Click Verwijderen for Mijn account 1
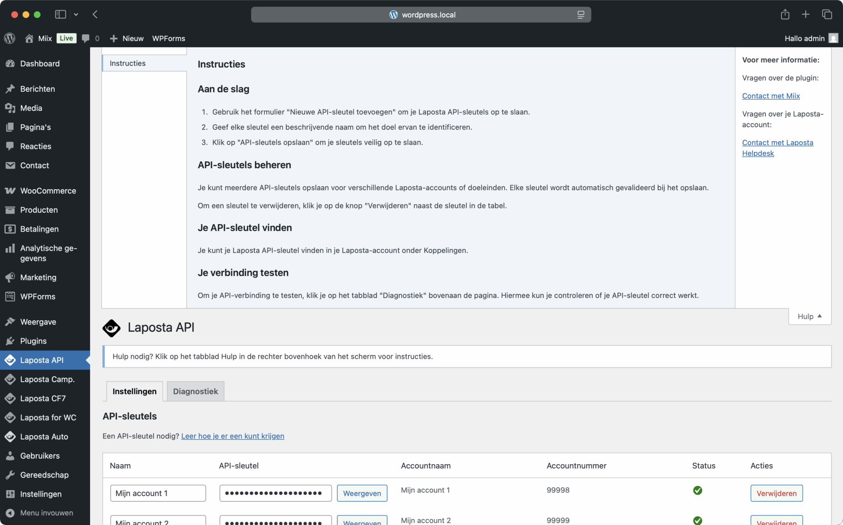 pyautogui.click(x=776, y=493)
